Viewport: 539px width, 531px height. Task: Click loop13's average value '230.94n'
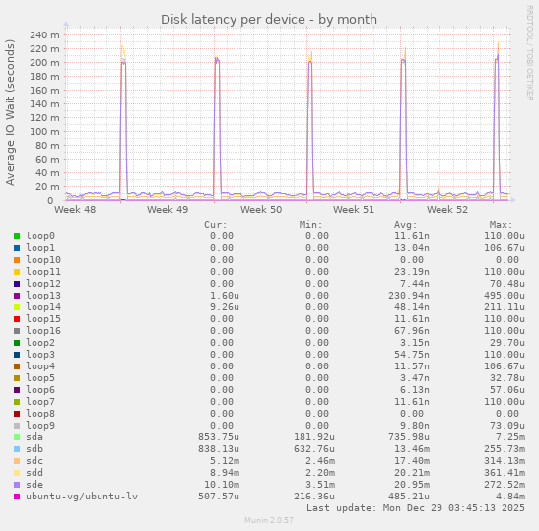point(409,296)
